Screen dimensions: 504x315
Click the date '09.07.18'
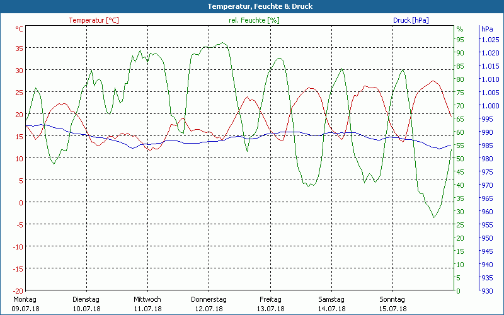25,309
